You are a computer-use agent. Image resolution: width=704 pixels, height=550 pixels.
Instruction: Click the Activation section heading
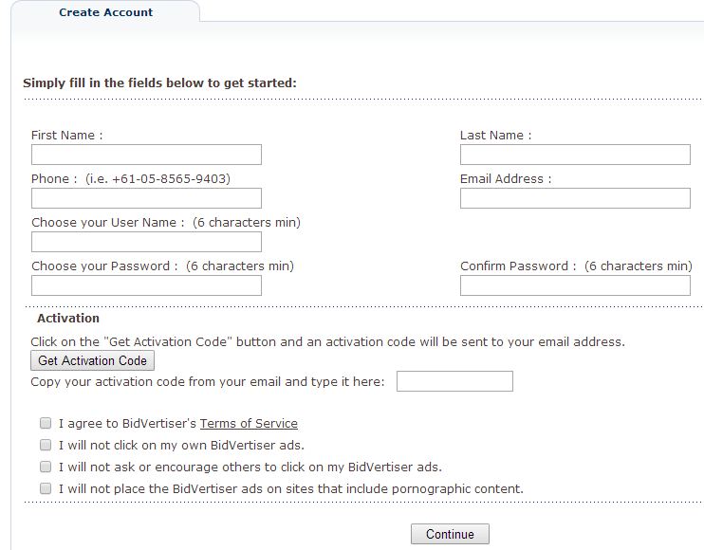pyautogui.click(x=67, y=319)
